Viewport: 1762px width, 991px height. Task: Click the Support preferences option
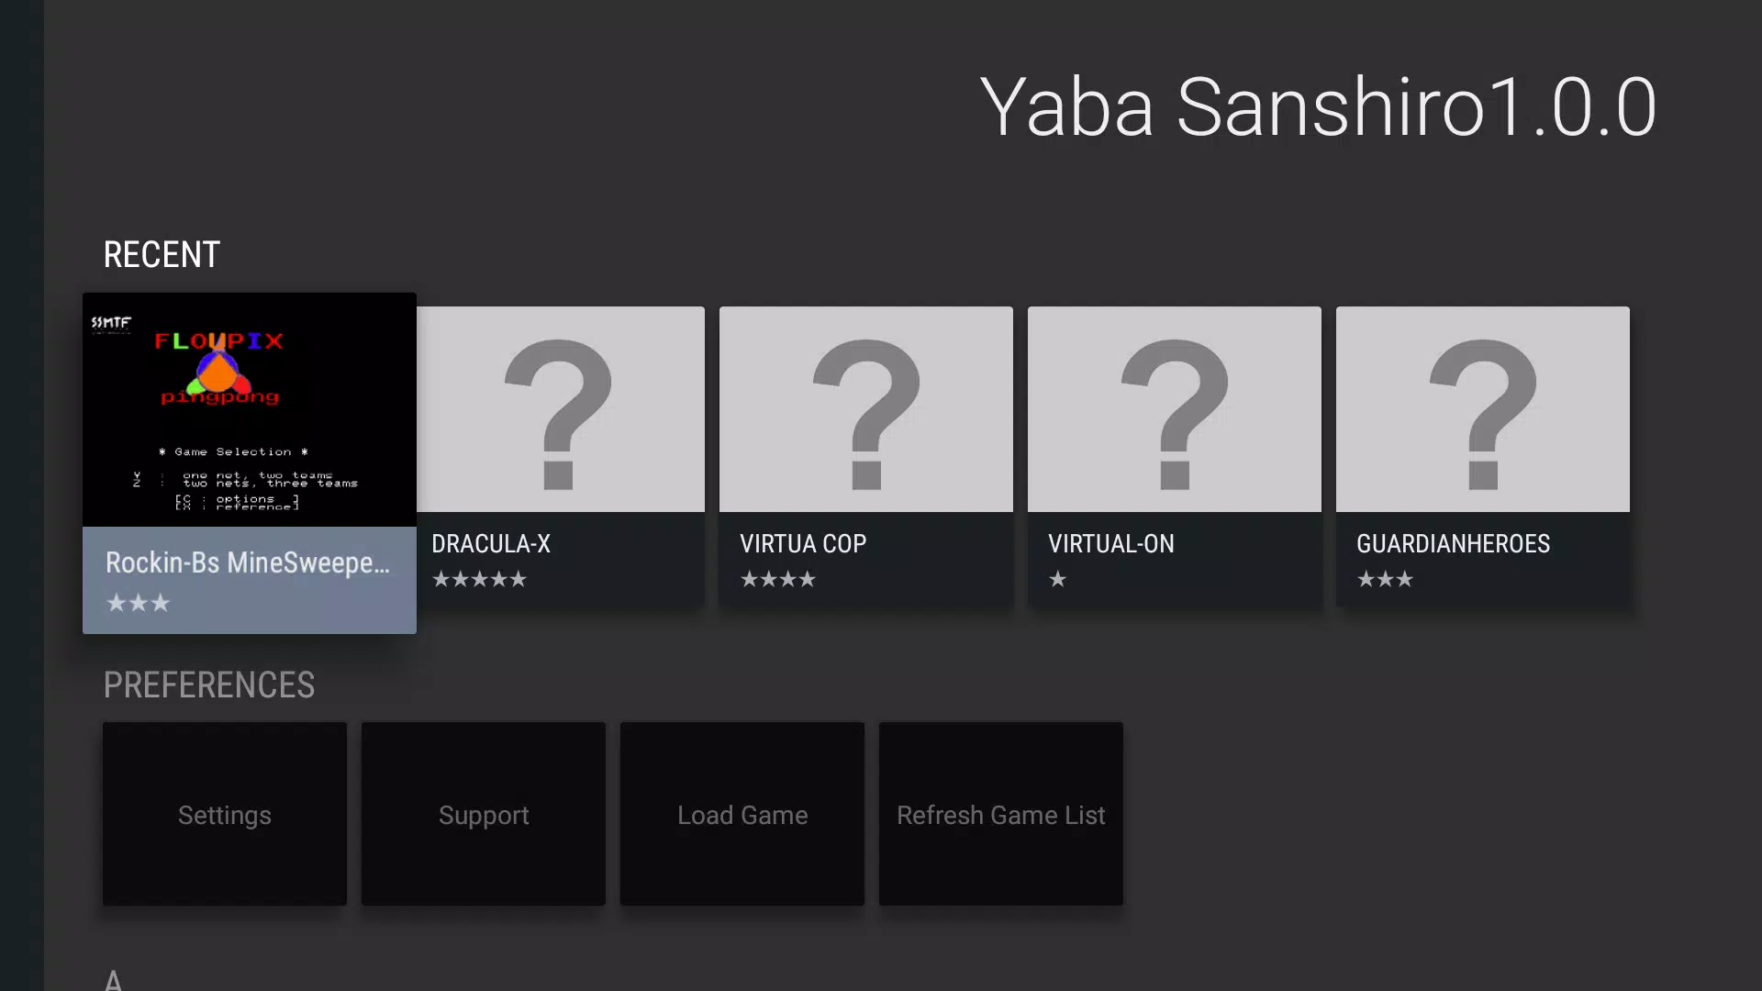coord(483,814)
